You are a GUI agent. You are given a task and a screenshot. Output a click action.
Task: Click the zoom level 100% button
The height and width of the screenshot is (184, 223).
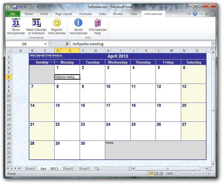(x=169, y=174)
